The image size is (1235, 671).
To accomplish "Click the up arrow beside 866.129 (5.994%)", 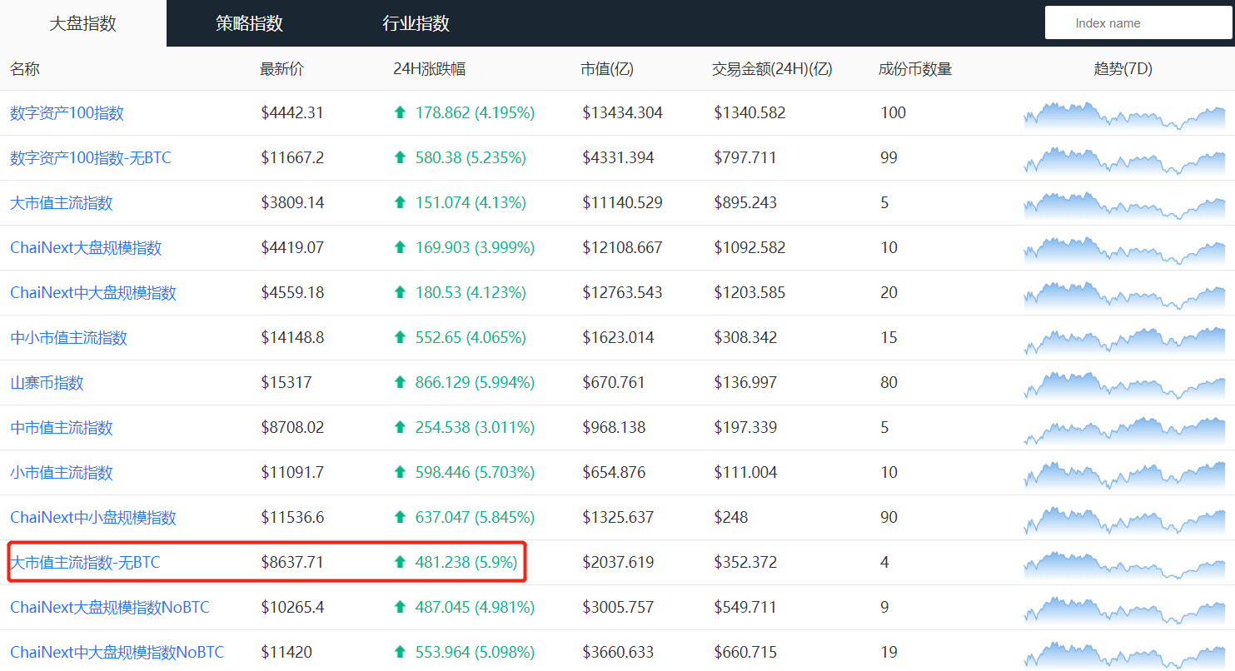I will click(x=401, y=383).
